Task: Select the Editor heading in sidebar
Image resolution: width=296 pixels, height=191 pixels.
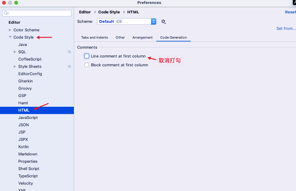Action: click(14, 23)
